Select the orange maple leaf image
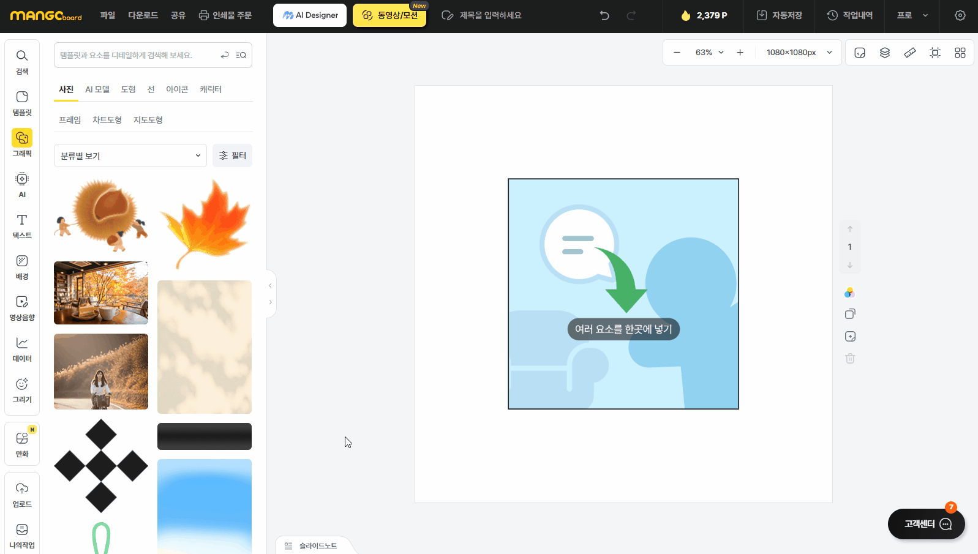Screen dimensions: 978x554 (x=205, y=224)
